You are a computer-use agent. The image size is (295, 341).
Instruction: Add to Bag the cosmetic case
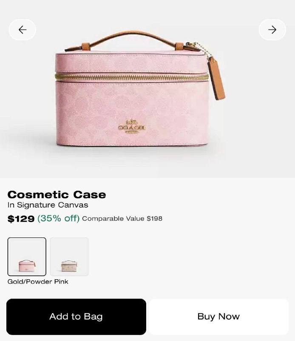pyautogui.click(x=76, y=317)
